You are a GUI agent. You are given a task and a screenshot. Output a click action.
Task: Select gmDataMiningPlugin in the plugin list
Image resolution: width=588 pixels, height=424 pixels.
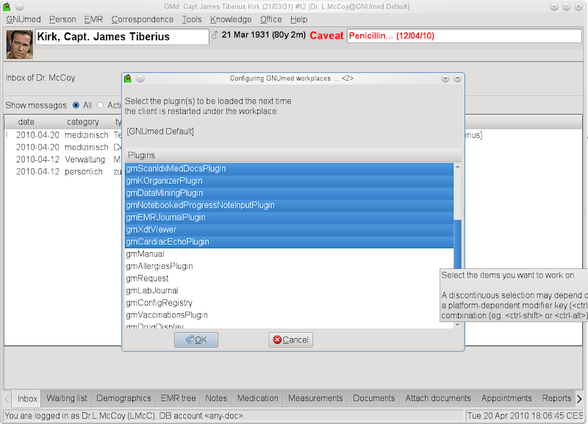coord(289,193)
